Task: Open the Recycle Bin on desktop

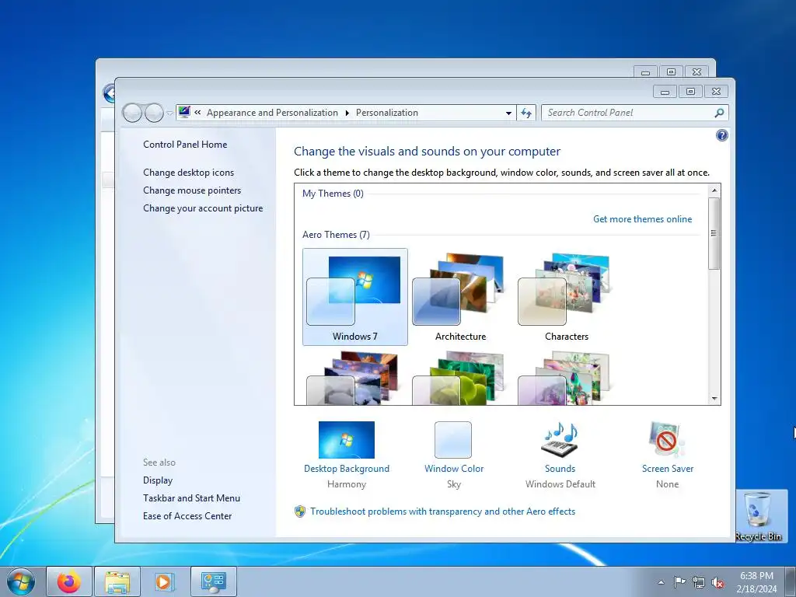Action: click(x=758, y=516)
